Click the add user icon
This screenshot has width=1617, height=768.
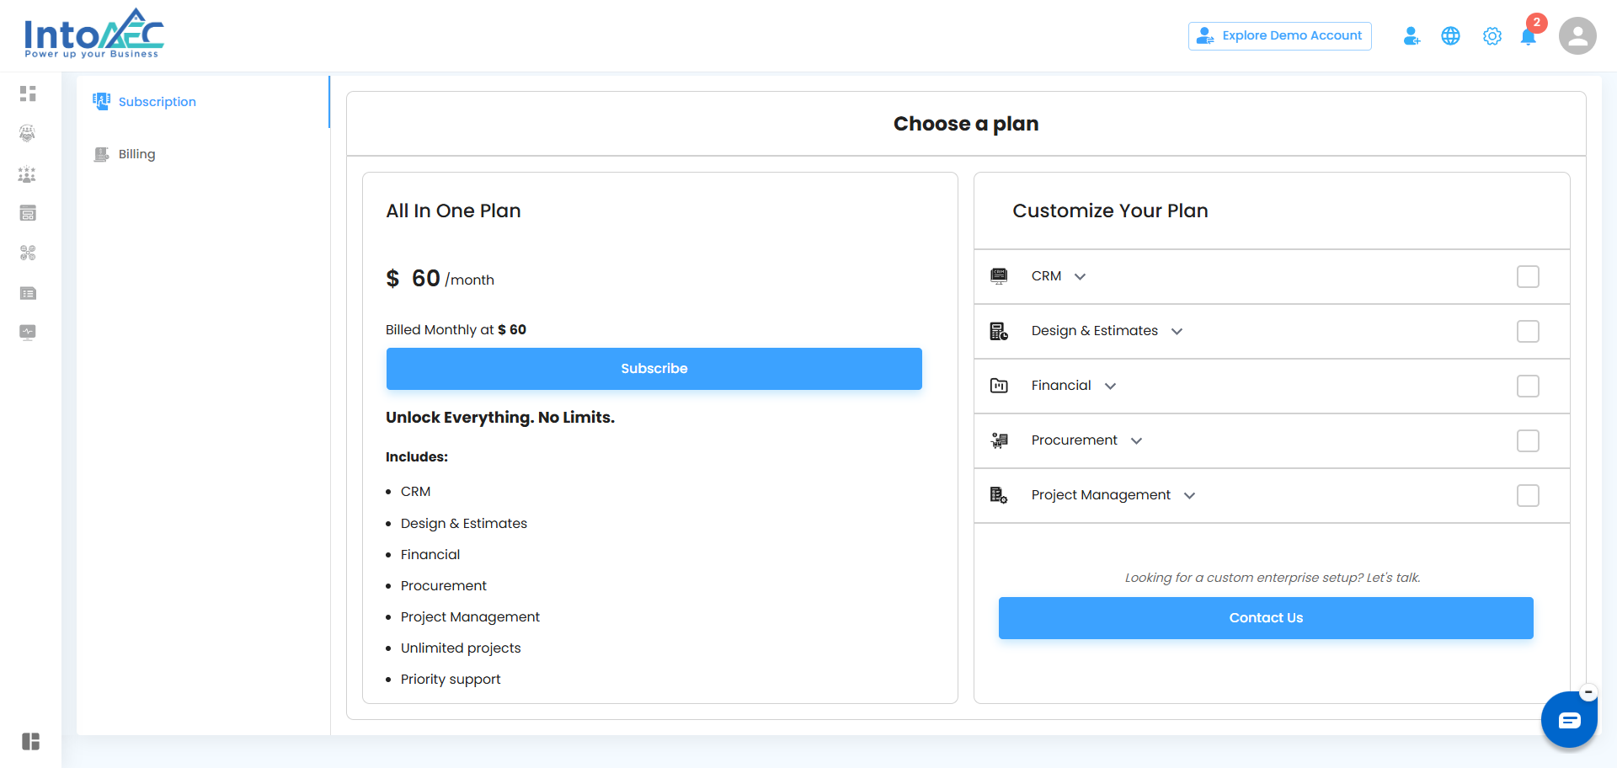click(x=1412, y=36)
